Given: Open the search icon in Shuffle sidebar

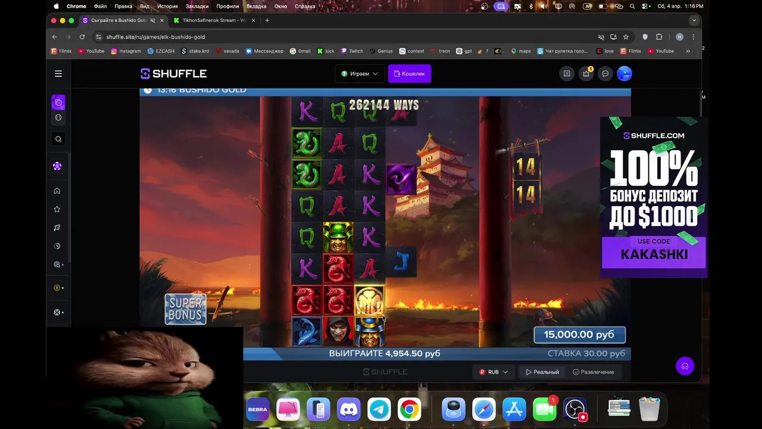Looking at the screenshot, I should click(x=58, y=139).
